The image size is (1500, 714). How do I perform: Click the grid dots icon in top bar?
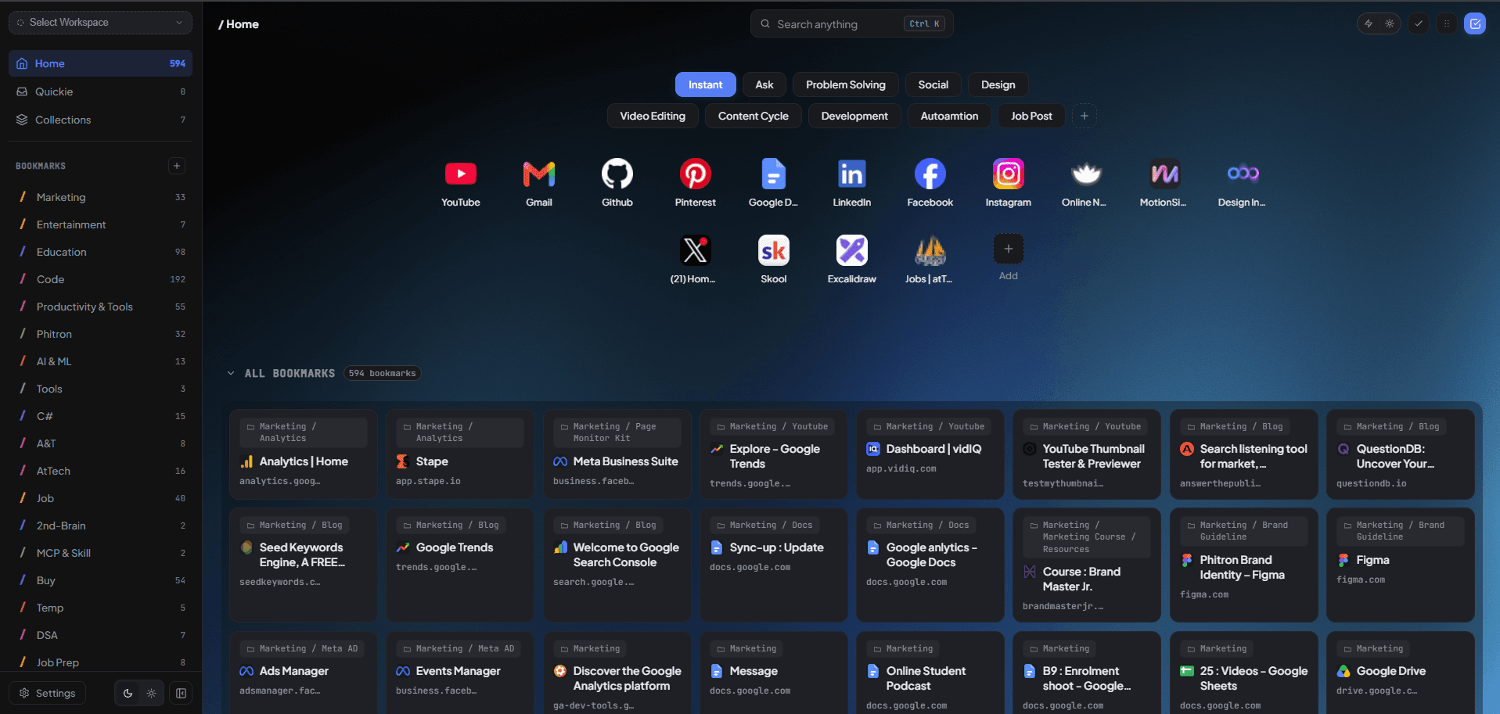[x=1447, y=23]
